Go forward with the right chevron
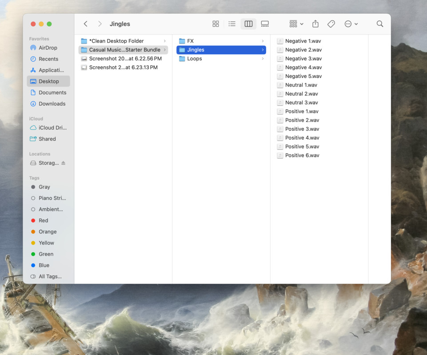Screen dimensions: 427x355 point(100,24)
